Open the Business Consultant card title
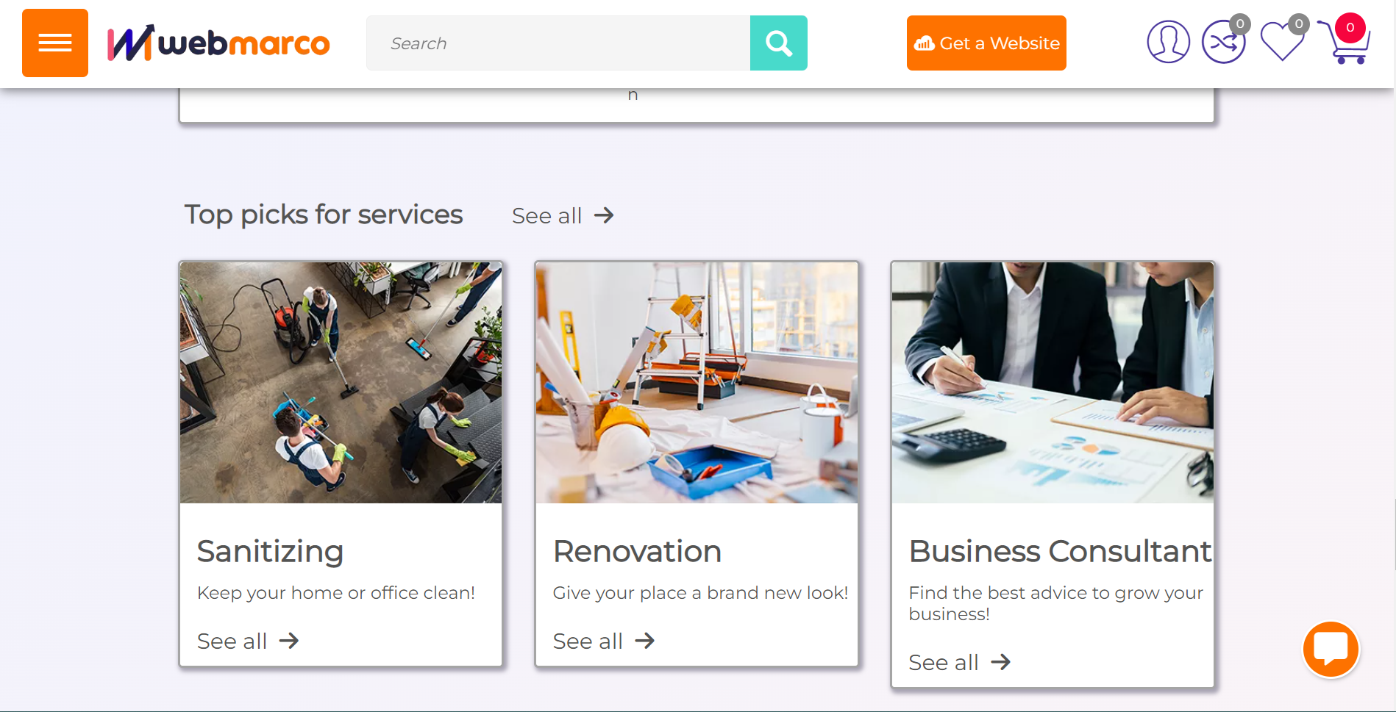Screen dimensions: 1396x712 point(1059,552)
